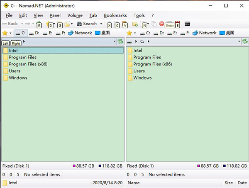Switch right panel to drive E:

click(x=172, y=33)
